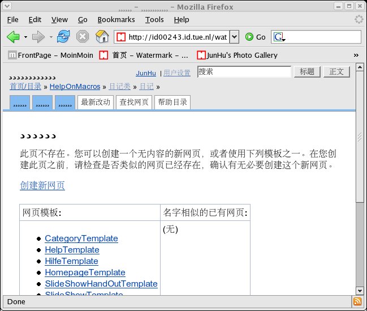Click the vertical page scrollbar
367x311 pixels.
click(x=360, y=170)
